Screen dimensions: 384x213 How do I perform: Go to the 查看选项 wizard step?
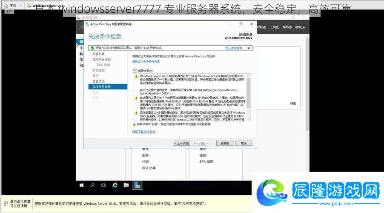98,81
